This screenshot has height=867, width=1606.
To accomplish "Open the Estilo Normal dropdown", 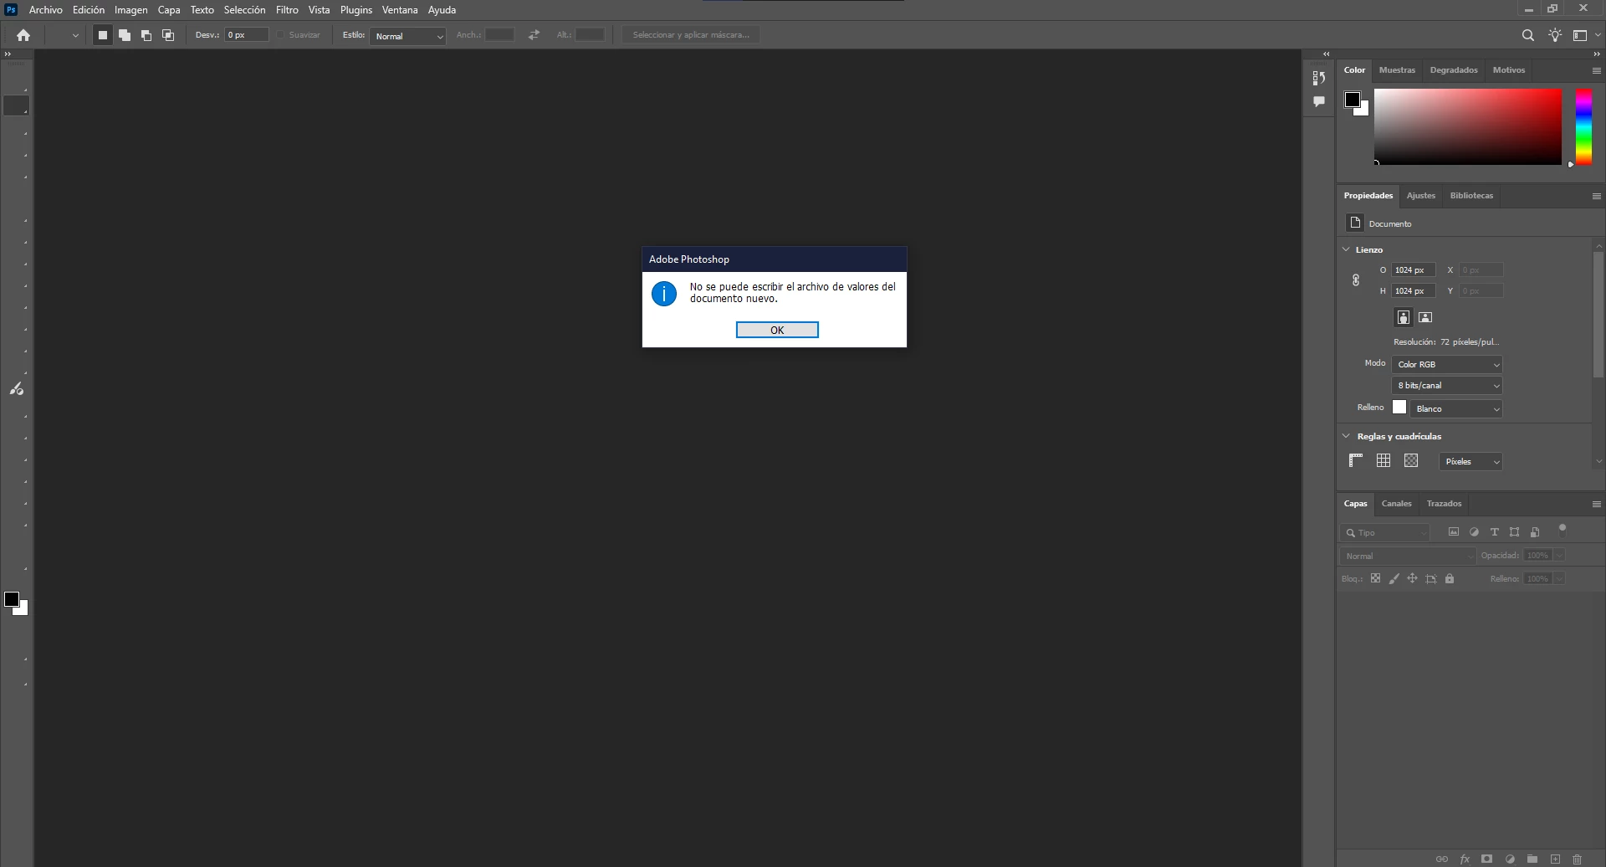I will [x=407, y=36].
